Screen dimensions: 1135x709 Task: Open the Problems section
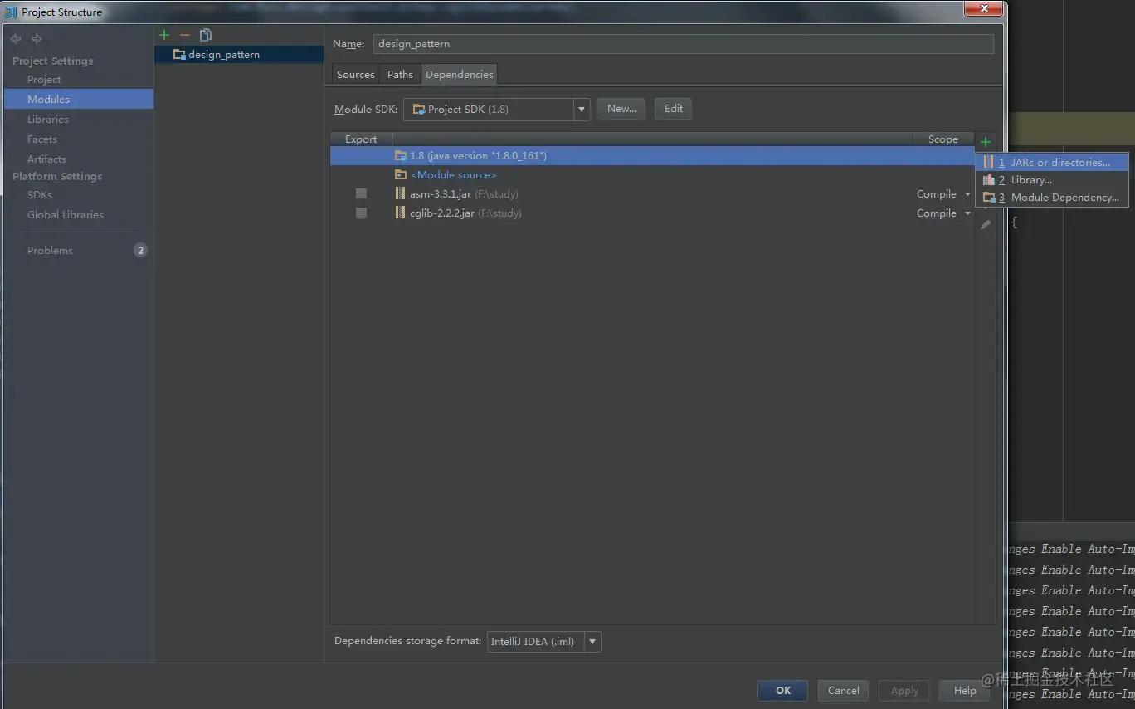[x=79, y=250]
